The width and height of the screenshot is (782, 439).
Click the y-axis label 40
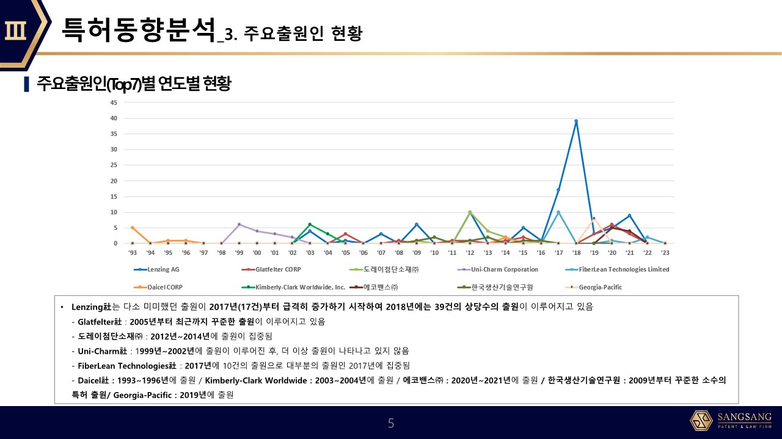tap(114, 118)
